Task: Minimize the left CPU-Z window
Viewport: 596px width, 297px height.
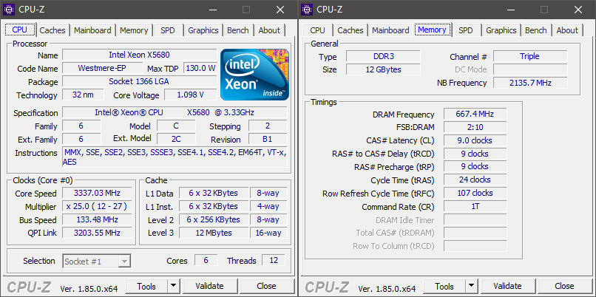Action: click(x=212, y=10)
